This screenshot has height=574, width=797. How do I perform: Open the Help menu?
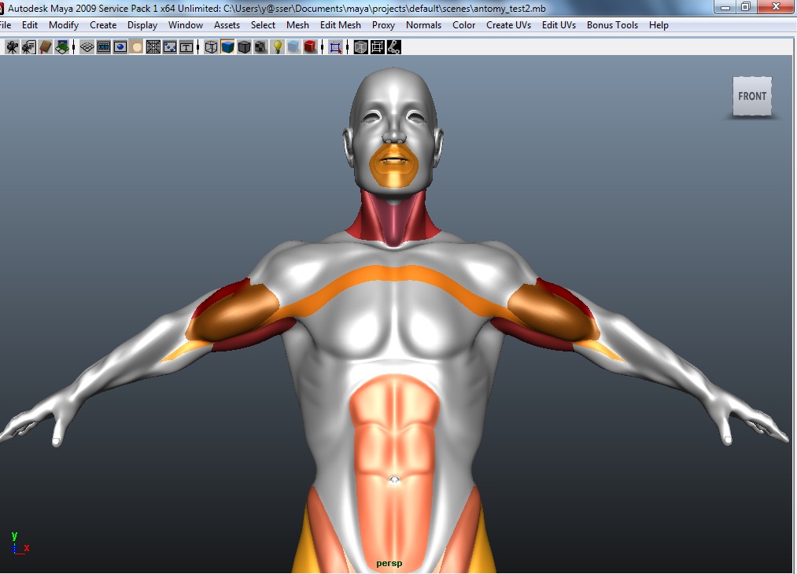click(659, 25)
